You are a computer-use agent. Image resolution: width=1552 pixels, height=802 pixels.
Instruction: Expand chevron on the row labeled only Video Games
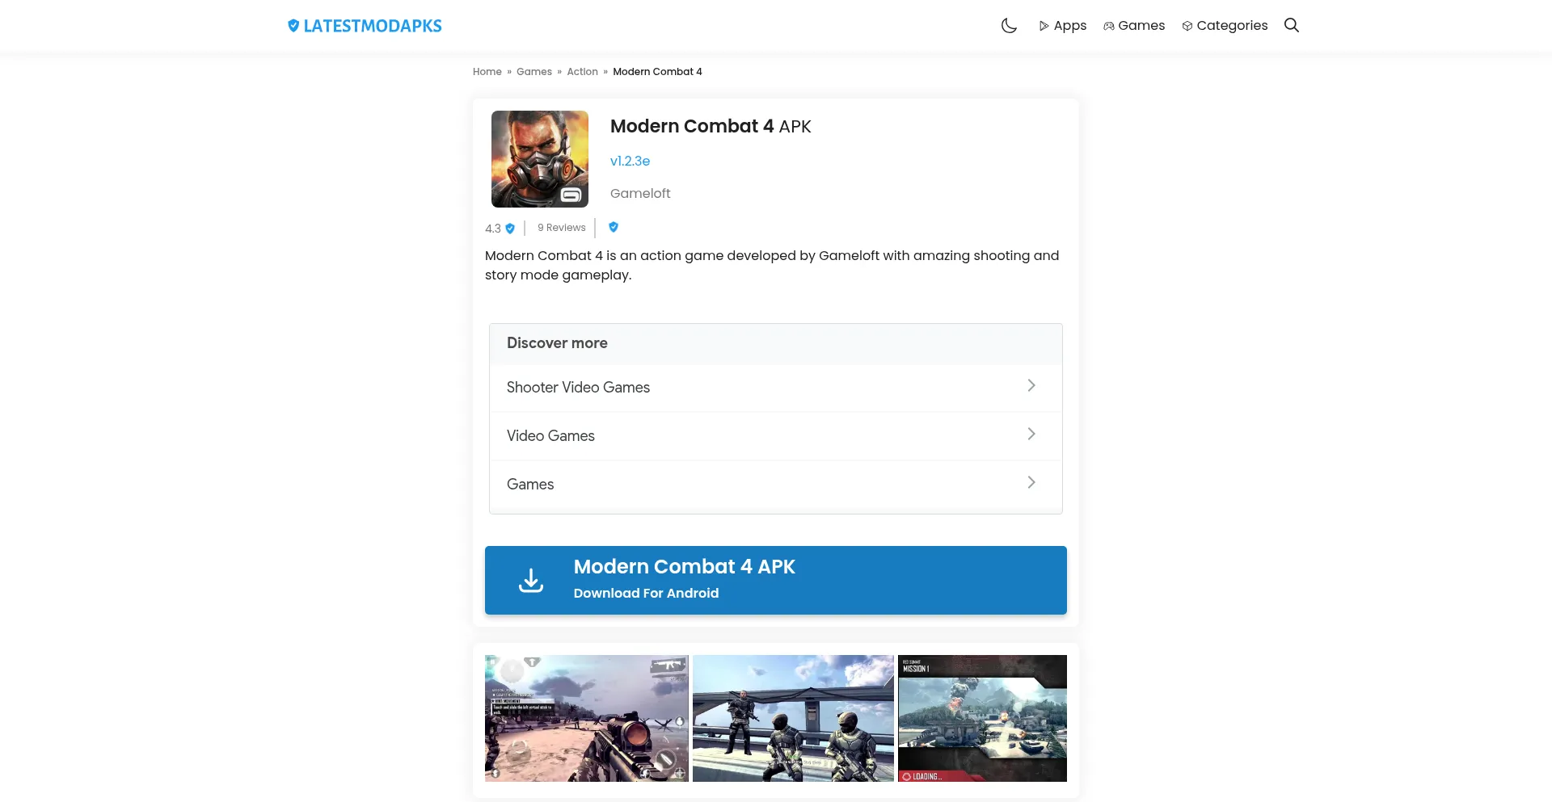[1031, 434]
